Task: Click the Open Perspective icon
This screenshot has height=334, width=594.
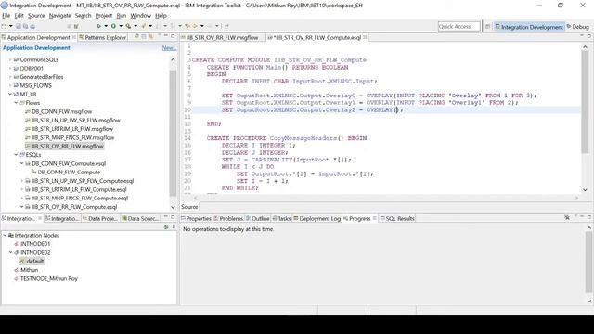Action: coord(487,27)
